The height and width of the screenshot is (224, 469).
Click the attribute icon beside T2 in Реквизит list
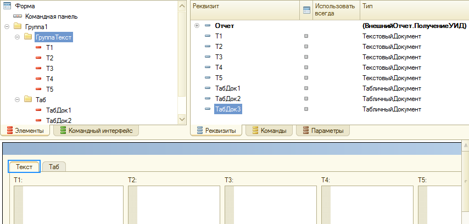(x=207, y=47)
